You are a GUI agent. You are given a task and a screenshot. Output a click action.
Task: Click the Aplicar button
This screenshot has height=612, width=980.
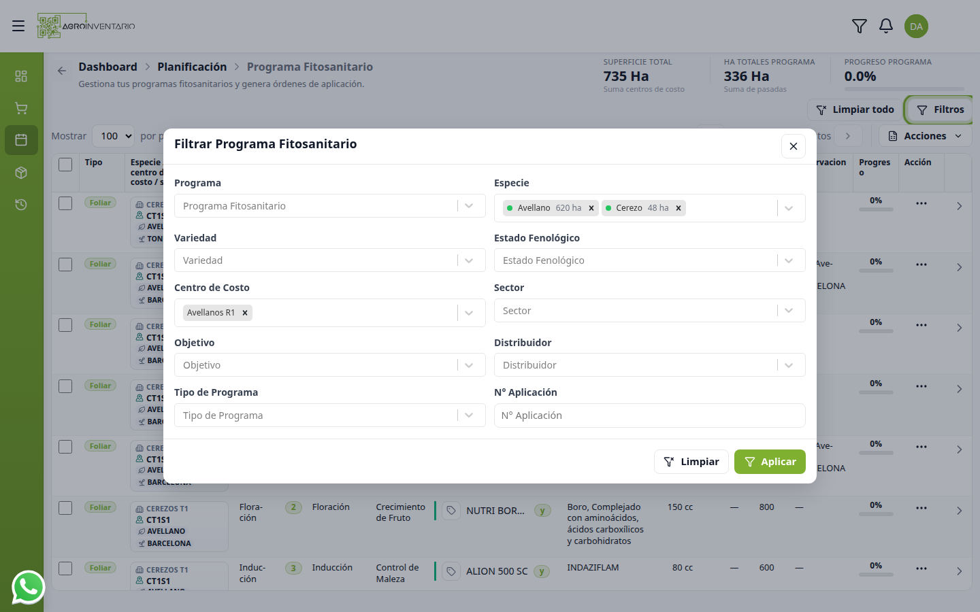[x=770, y=462]
